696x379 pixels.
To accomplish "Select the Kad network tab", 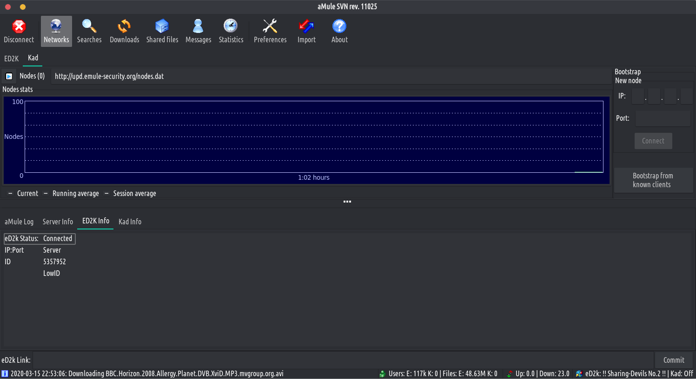I will (x=33, y=58).
